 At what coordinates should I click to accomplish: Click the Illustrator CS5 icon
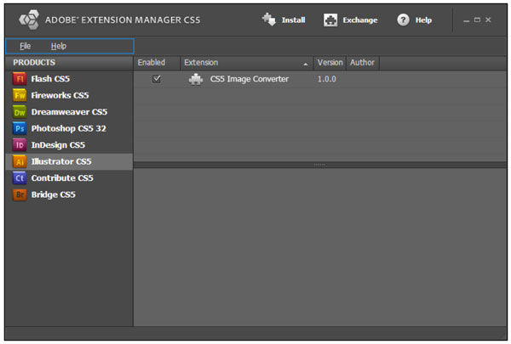[x=20, y=161]
